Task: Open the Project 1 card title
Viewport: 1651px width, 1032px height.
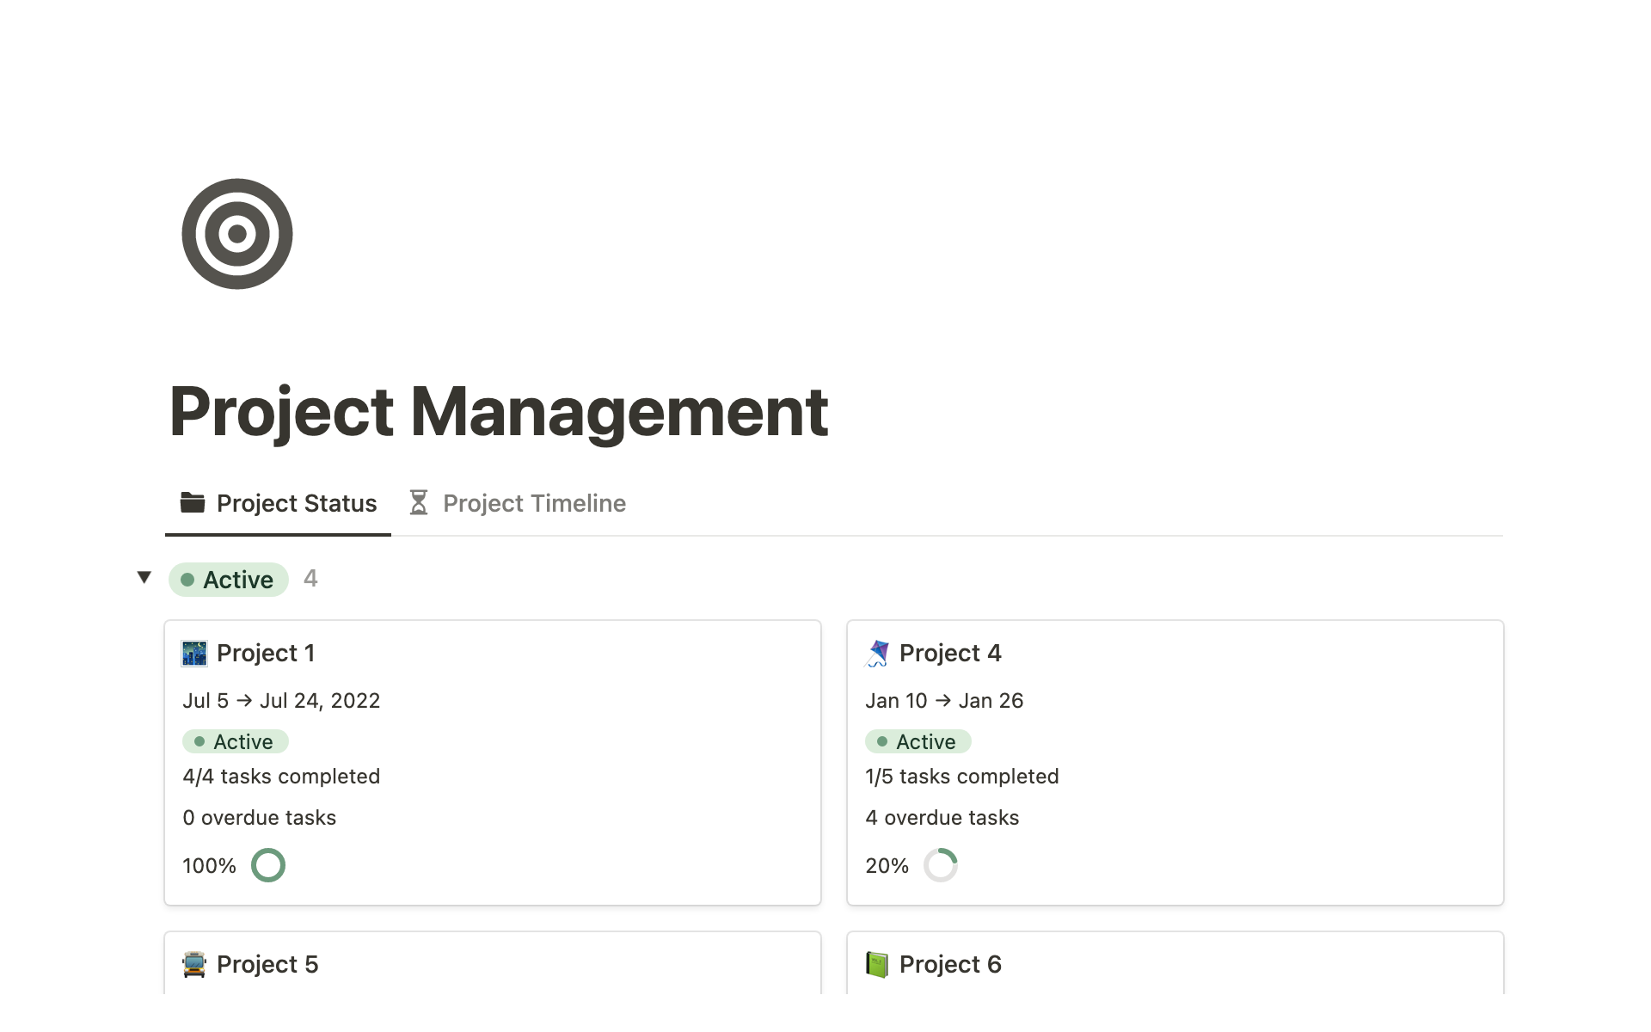Action: tap(266, 654)
